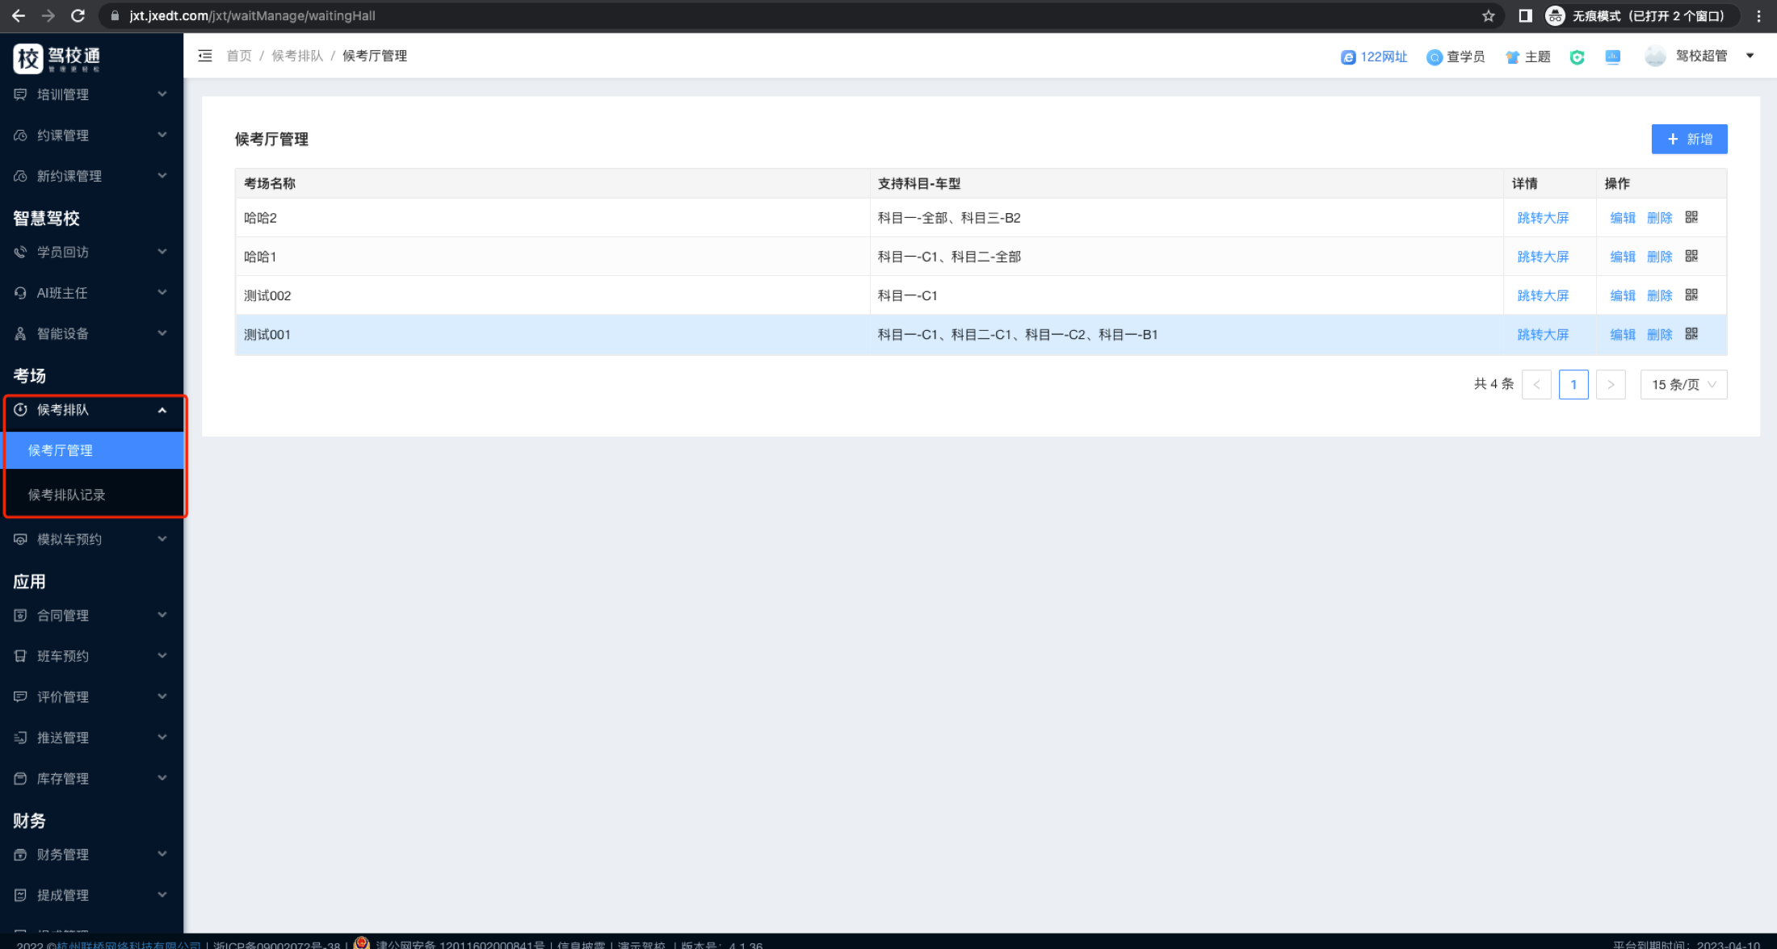1777x949 pixels.
Task: Expand 学员回访 menu
Action: 91,252
